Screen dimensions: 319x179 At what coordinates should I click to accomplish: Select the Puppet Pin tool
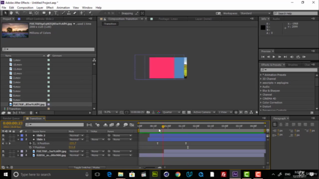tap(90, 13)
